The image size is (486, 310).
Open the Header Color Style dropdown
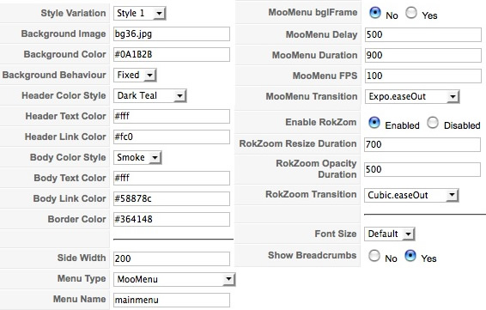click(149, 96)
